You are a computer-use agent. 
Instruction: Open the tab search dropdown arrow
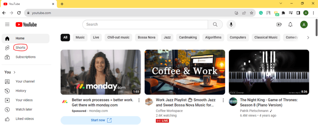[x=281, y=3]
